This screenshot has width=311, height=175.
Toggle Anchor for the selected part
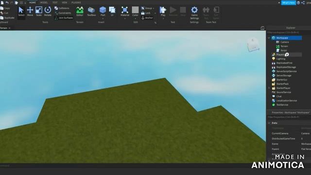pos(147,18)
